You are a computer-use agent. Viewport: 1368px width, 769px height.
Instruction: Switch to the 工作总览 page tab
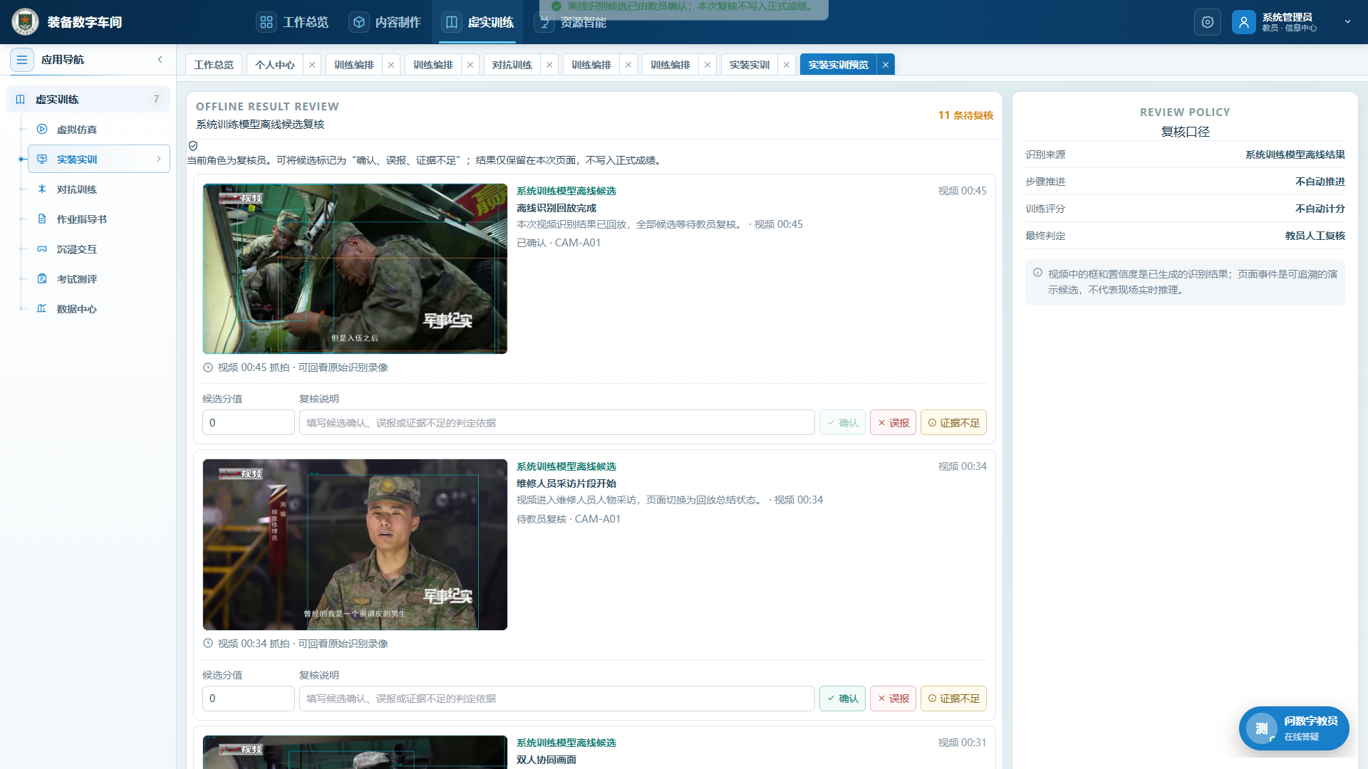[x=214, y=65]
